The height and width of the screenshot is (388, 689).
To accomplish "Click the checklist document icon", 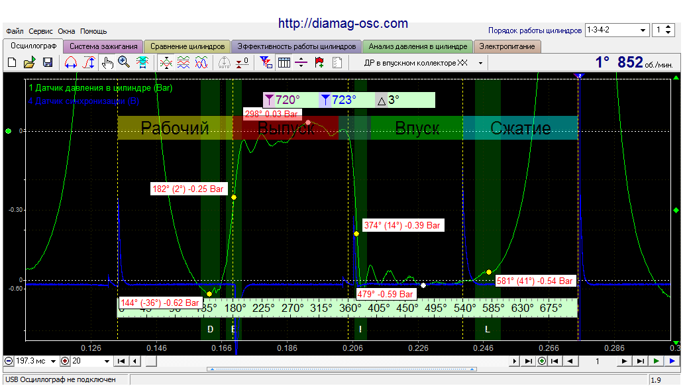I will pyautogui.click(x=337, y=62).
